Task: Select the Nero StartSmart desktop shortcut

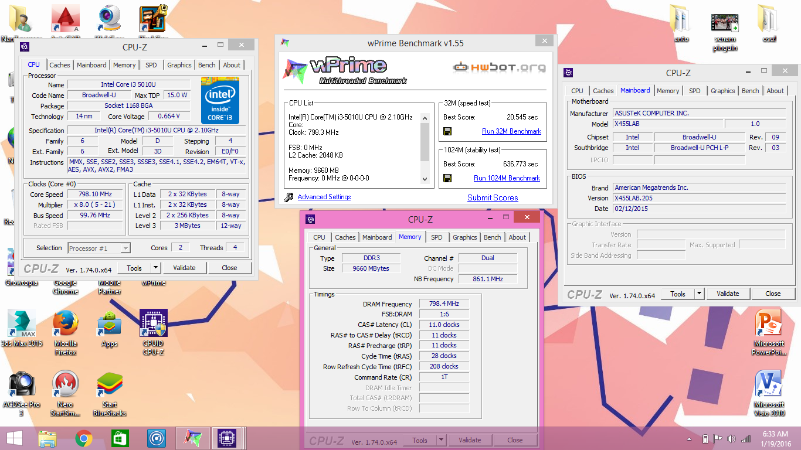Action: (66, 394)
